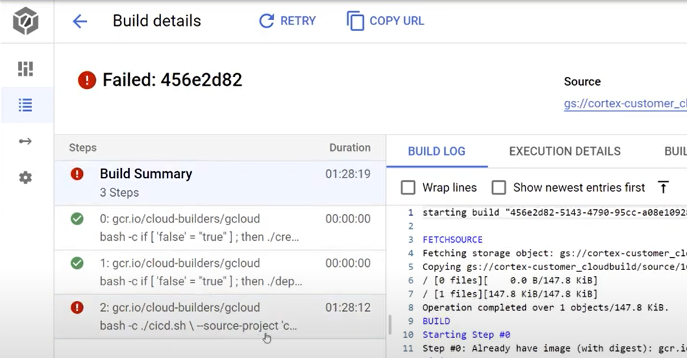Click the red error icon for step 2

point(77,307)
